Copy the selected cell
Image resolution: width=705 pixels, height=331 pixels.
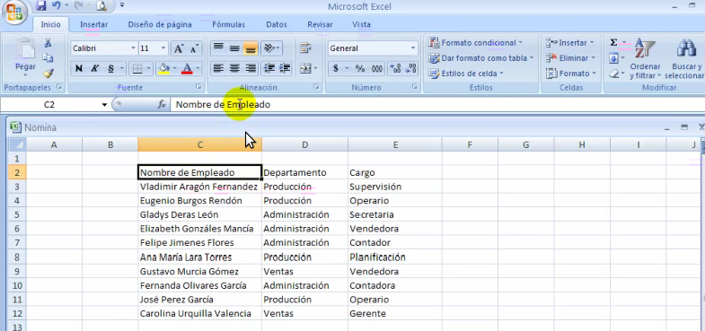[x=48, y=58]
